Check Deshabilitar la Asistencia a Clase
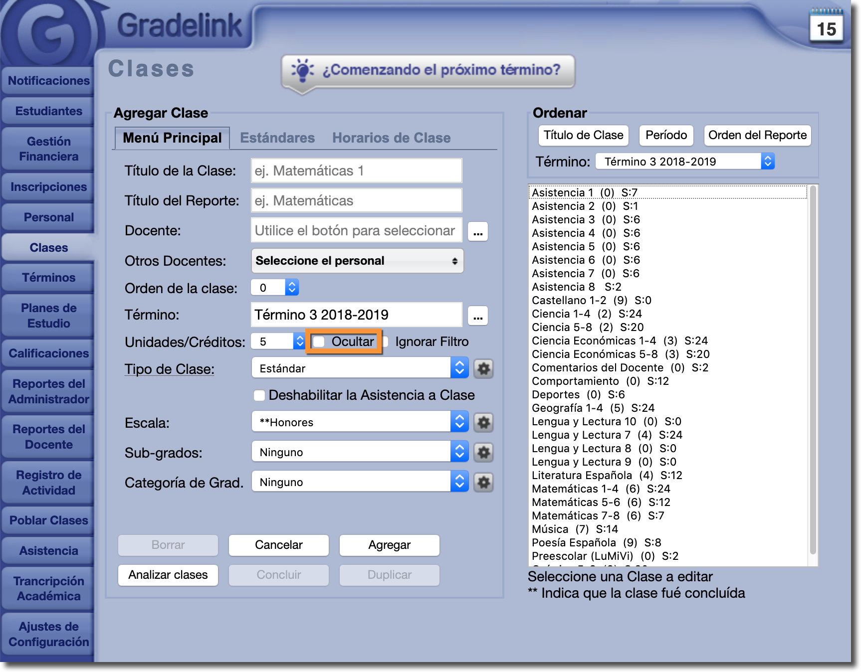861x672 pixels. (259, 395)
